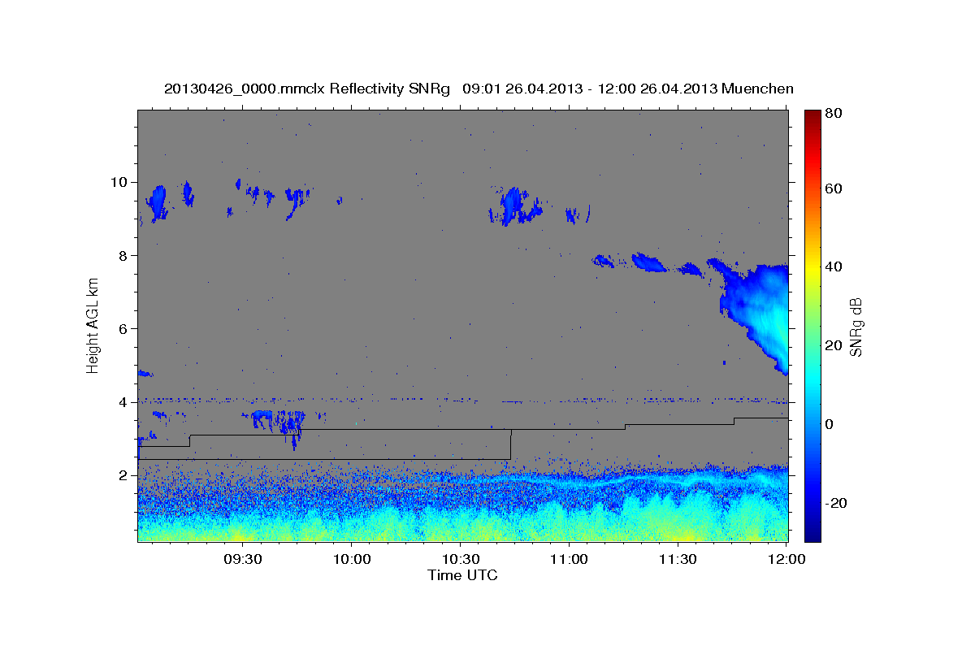Click the 11:30 time tick label

coord(677,559)
